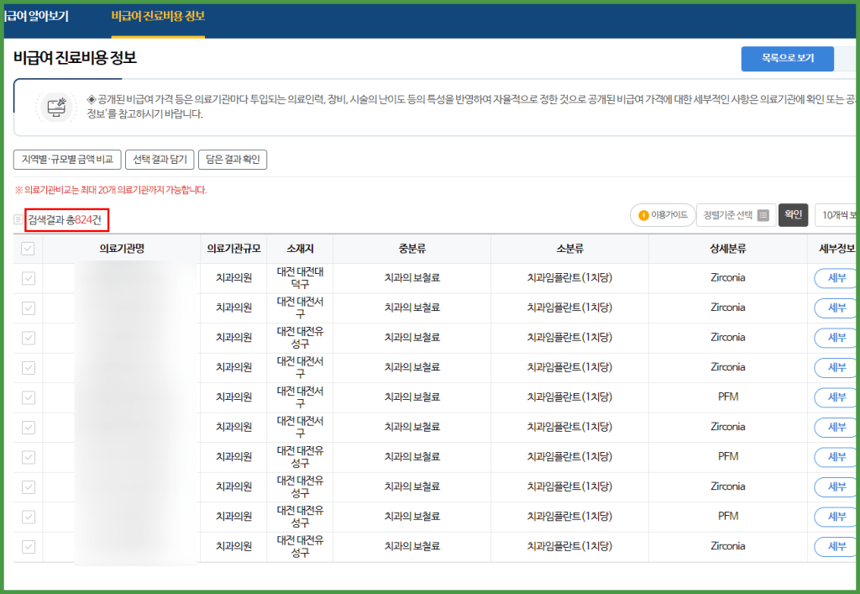Toggle the select-all checkbox in table header

[x=28, y=249]
